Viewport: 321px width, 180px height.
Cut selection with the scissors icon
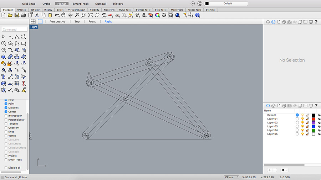37,15
